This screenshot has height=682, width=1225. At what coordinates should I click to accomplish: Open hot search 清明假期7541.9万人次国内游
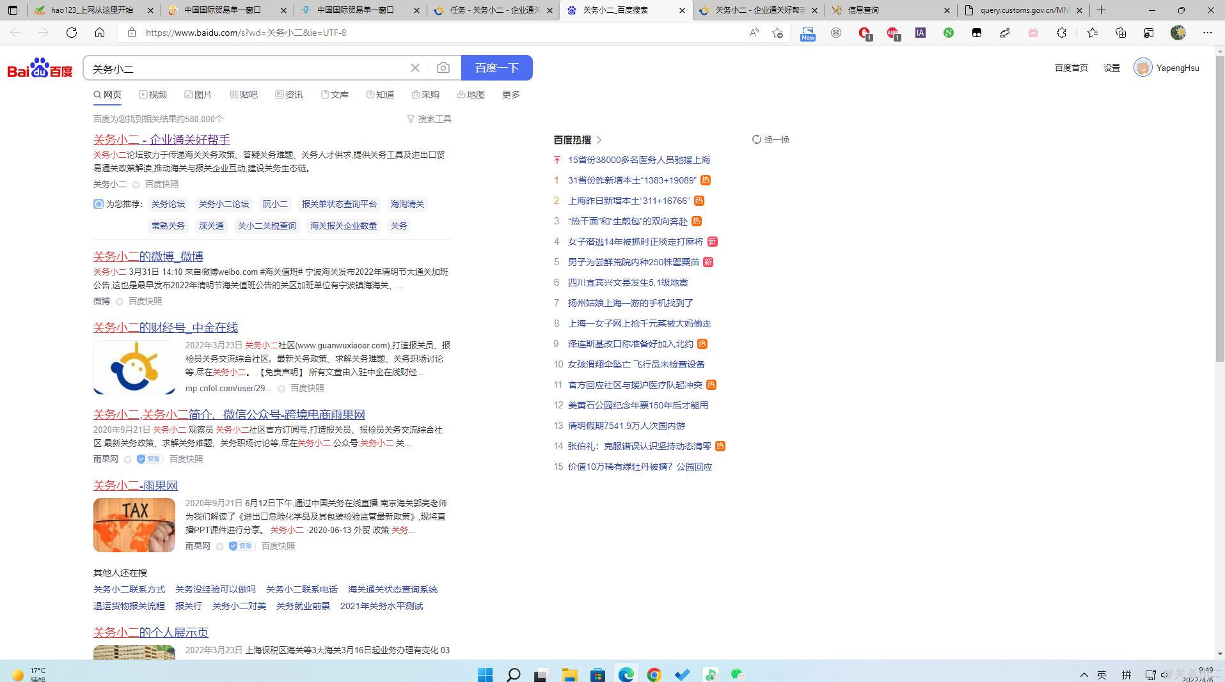pos(626,426)
